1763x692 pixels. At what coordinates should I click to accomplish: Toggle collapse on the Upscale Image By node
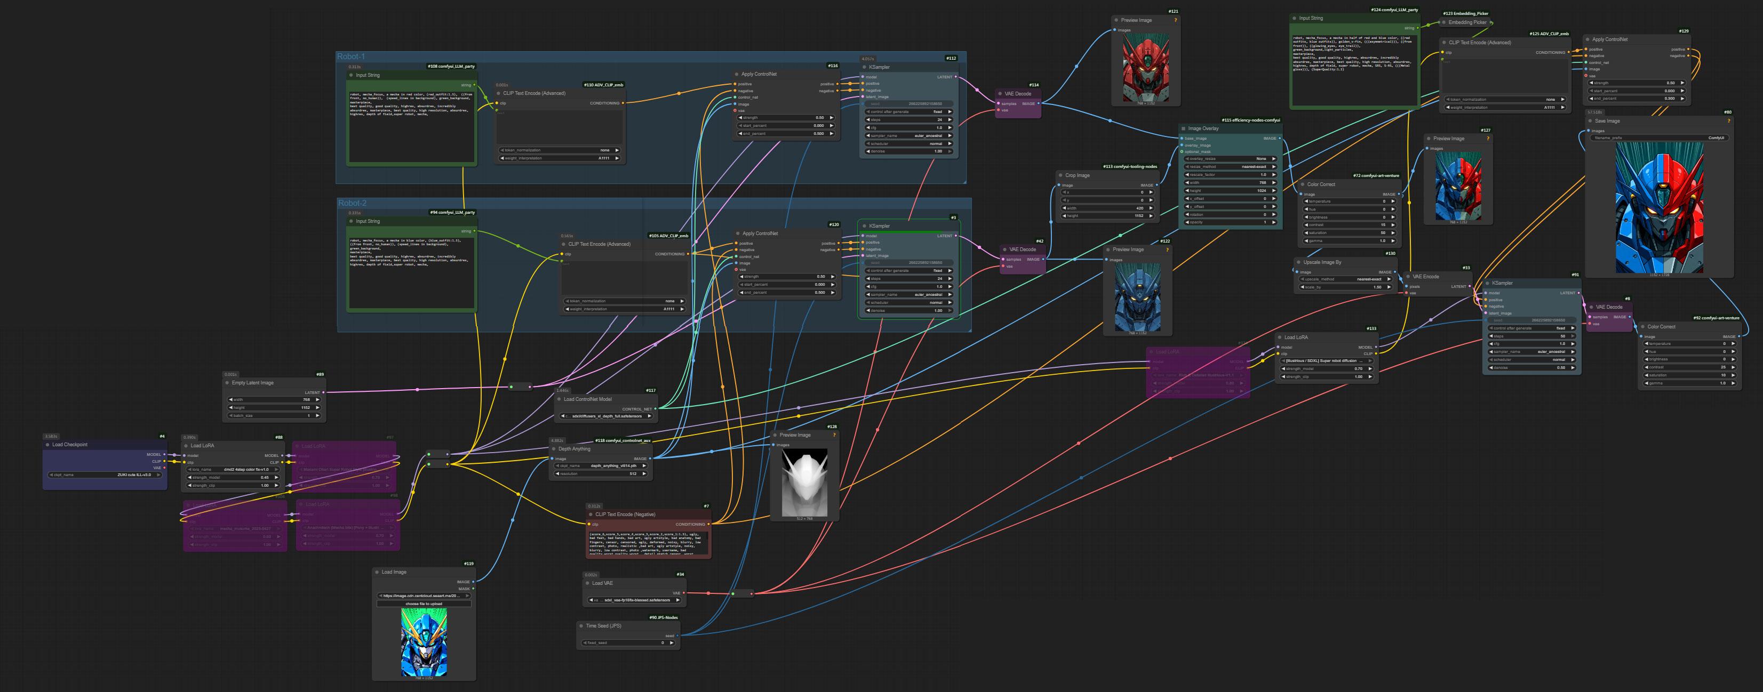[x=1298, y=263]
